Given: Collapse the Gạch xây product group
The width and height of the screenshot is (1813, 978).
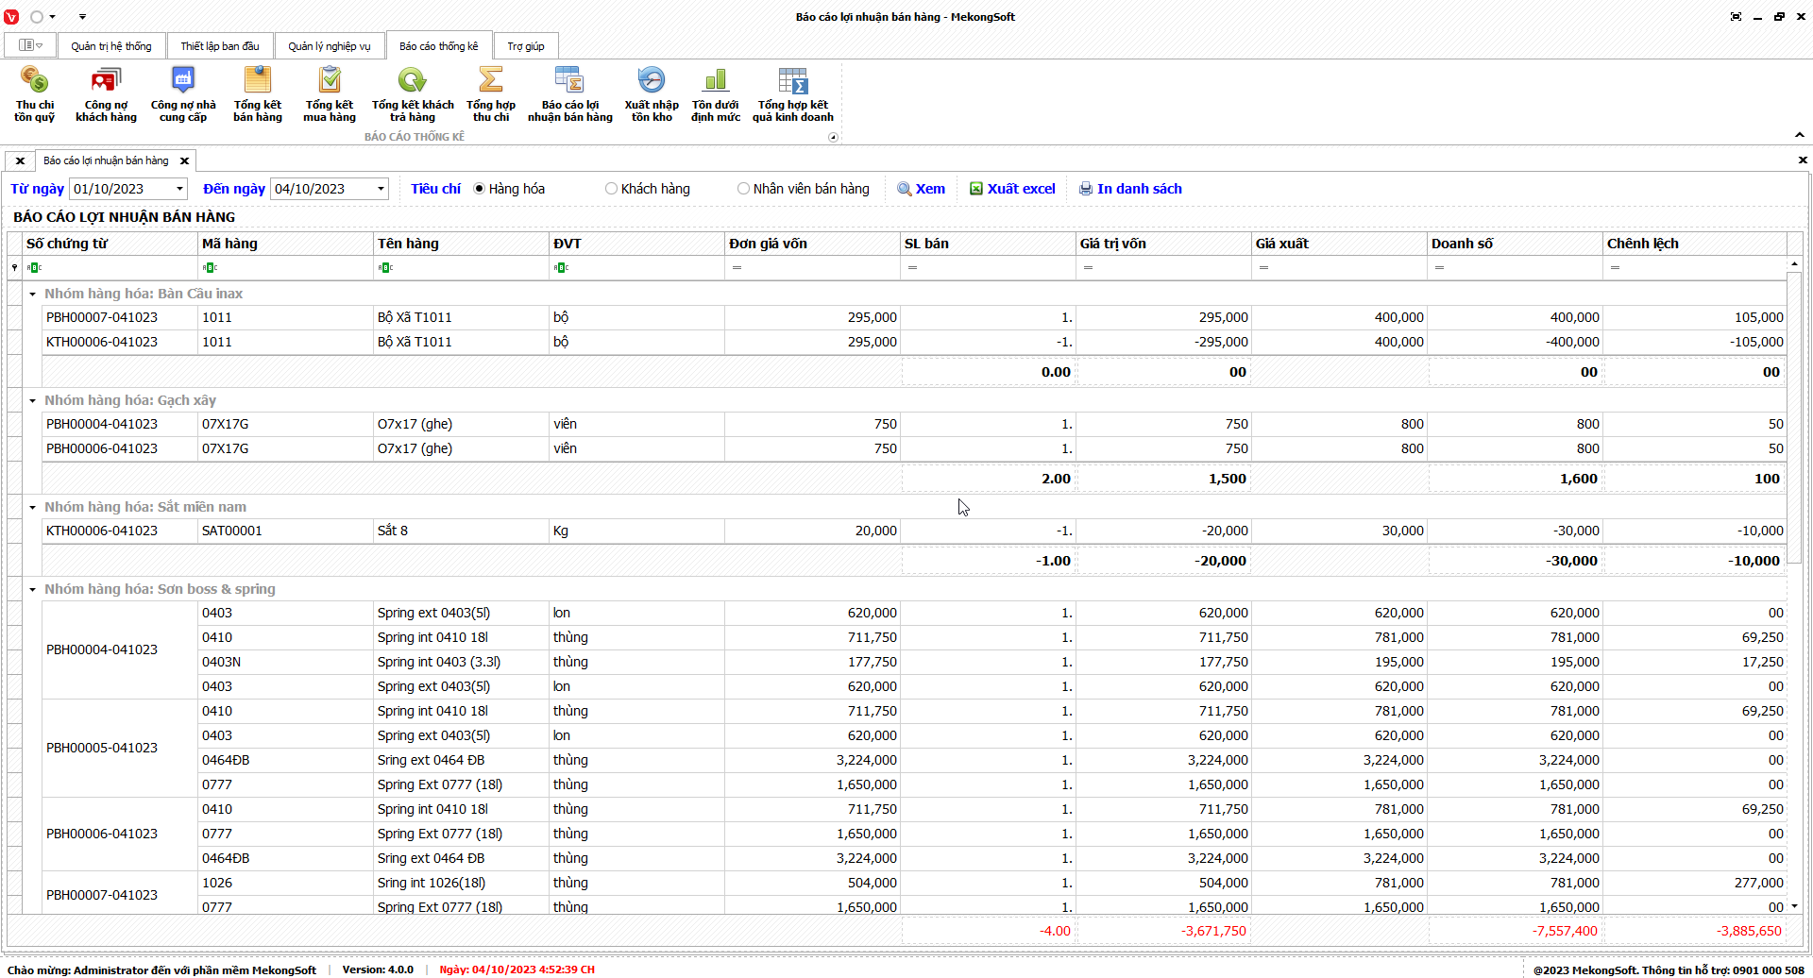Looking at the screenshot, I should point(33,401).
